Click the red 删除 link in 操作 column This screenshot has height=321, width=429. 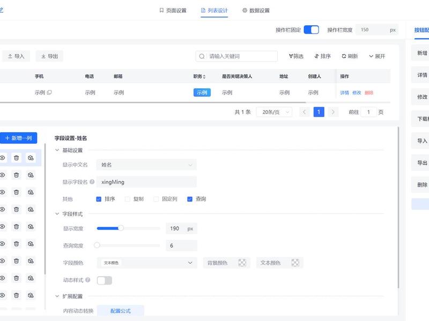[369, 93]
